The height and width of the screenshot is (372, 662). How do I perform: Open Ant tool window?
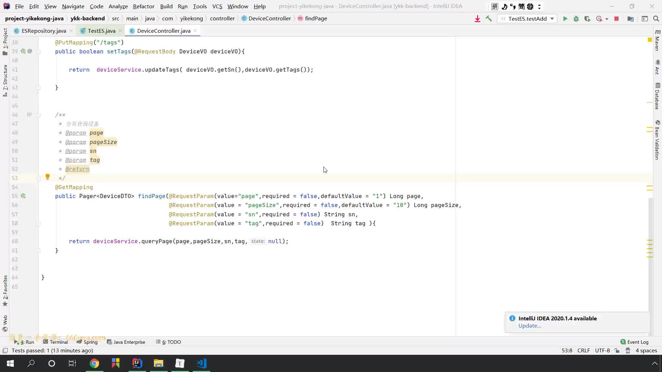658,67
